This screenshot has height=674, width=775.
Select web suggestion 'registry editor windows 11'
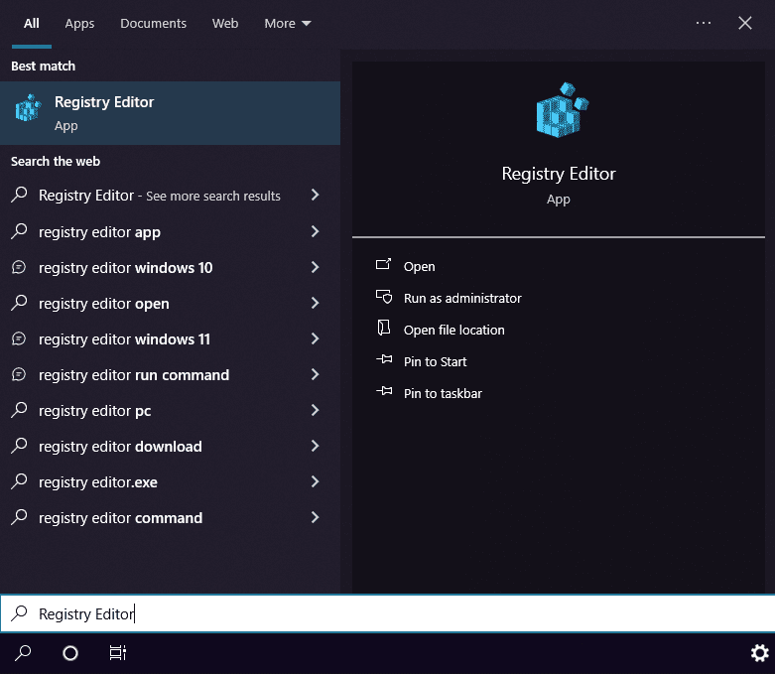[x=170, y=338]
